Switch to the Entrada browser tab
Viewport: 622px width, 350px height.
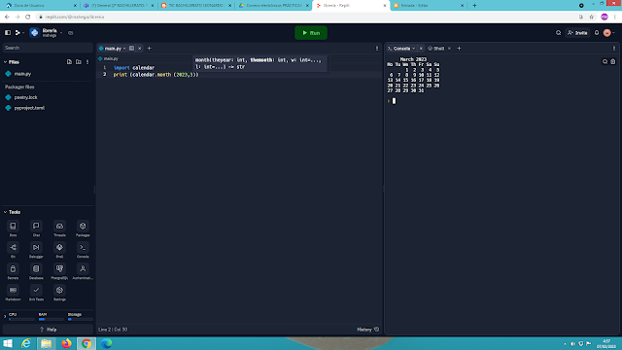429,6
